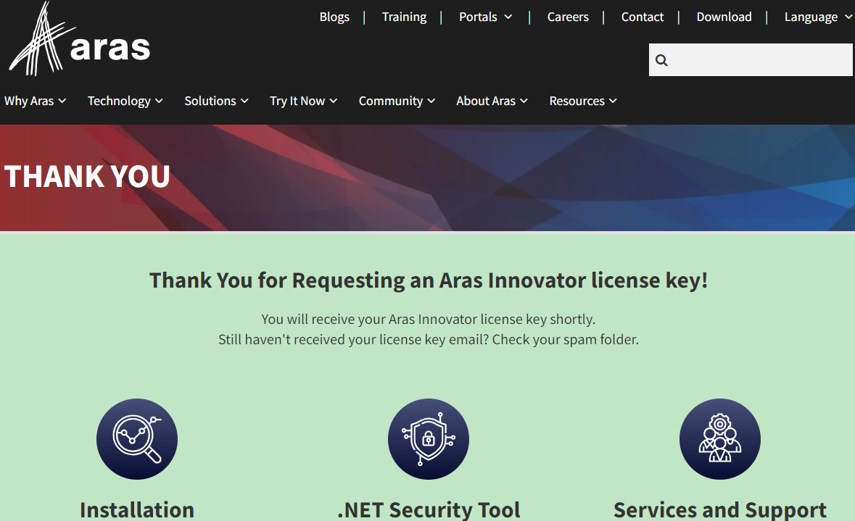
Task: Click the Installation magnifying glass icon
Action: click(x=137, y=438)
